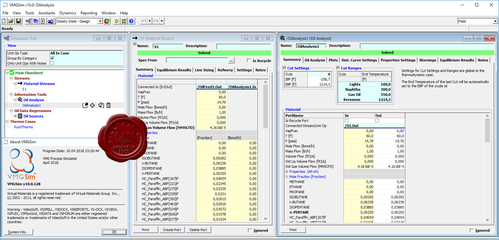
Task: Click the ... browse button beside Spec From
Action: tap(232, 60)
